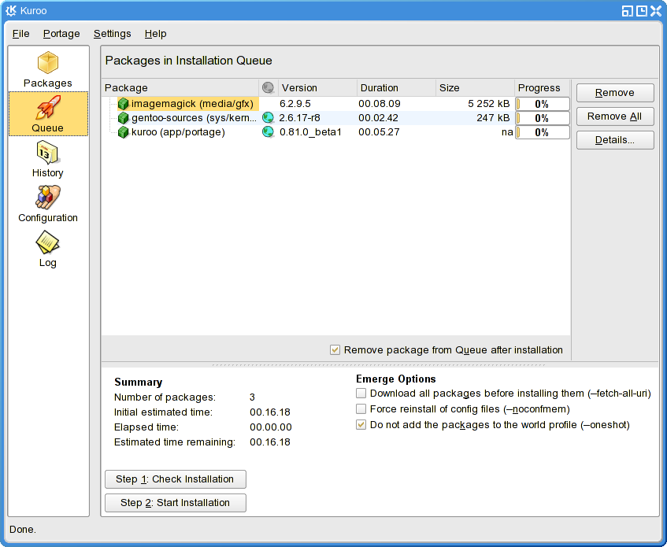Click size 5 252 kB cell

tap(489, 104)
